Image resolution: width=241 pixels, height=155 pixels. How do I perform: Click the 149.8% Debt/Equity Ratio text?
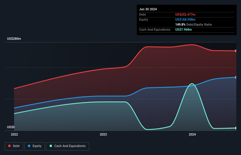tap(193, 24)
